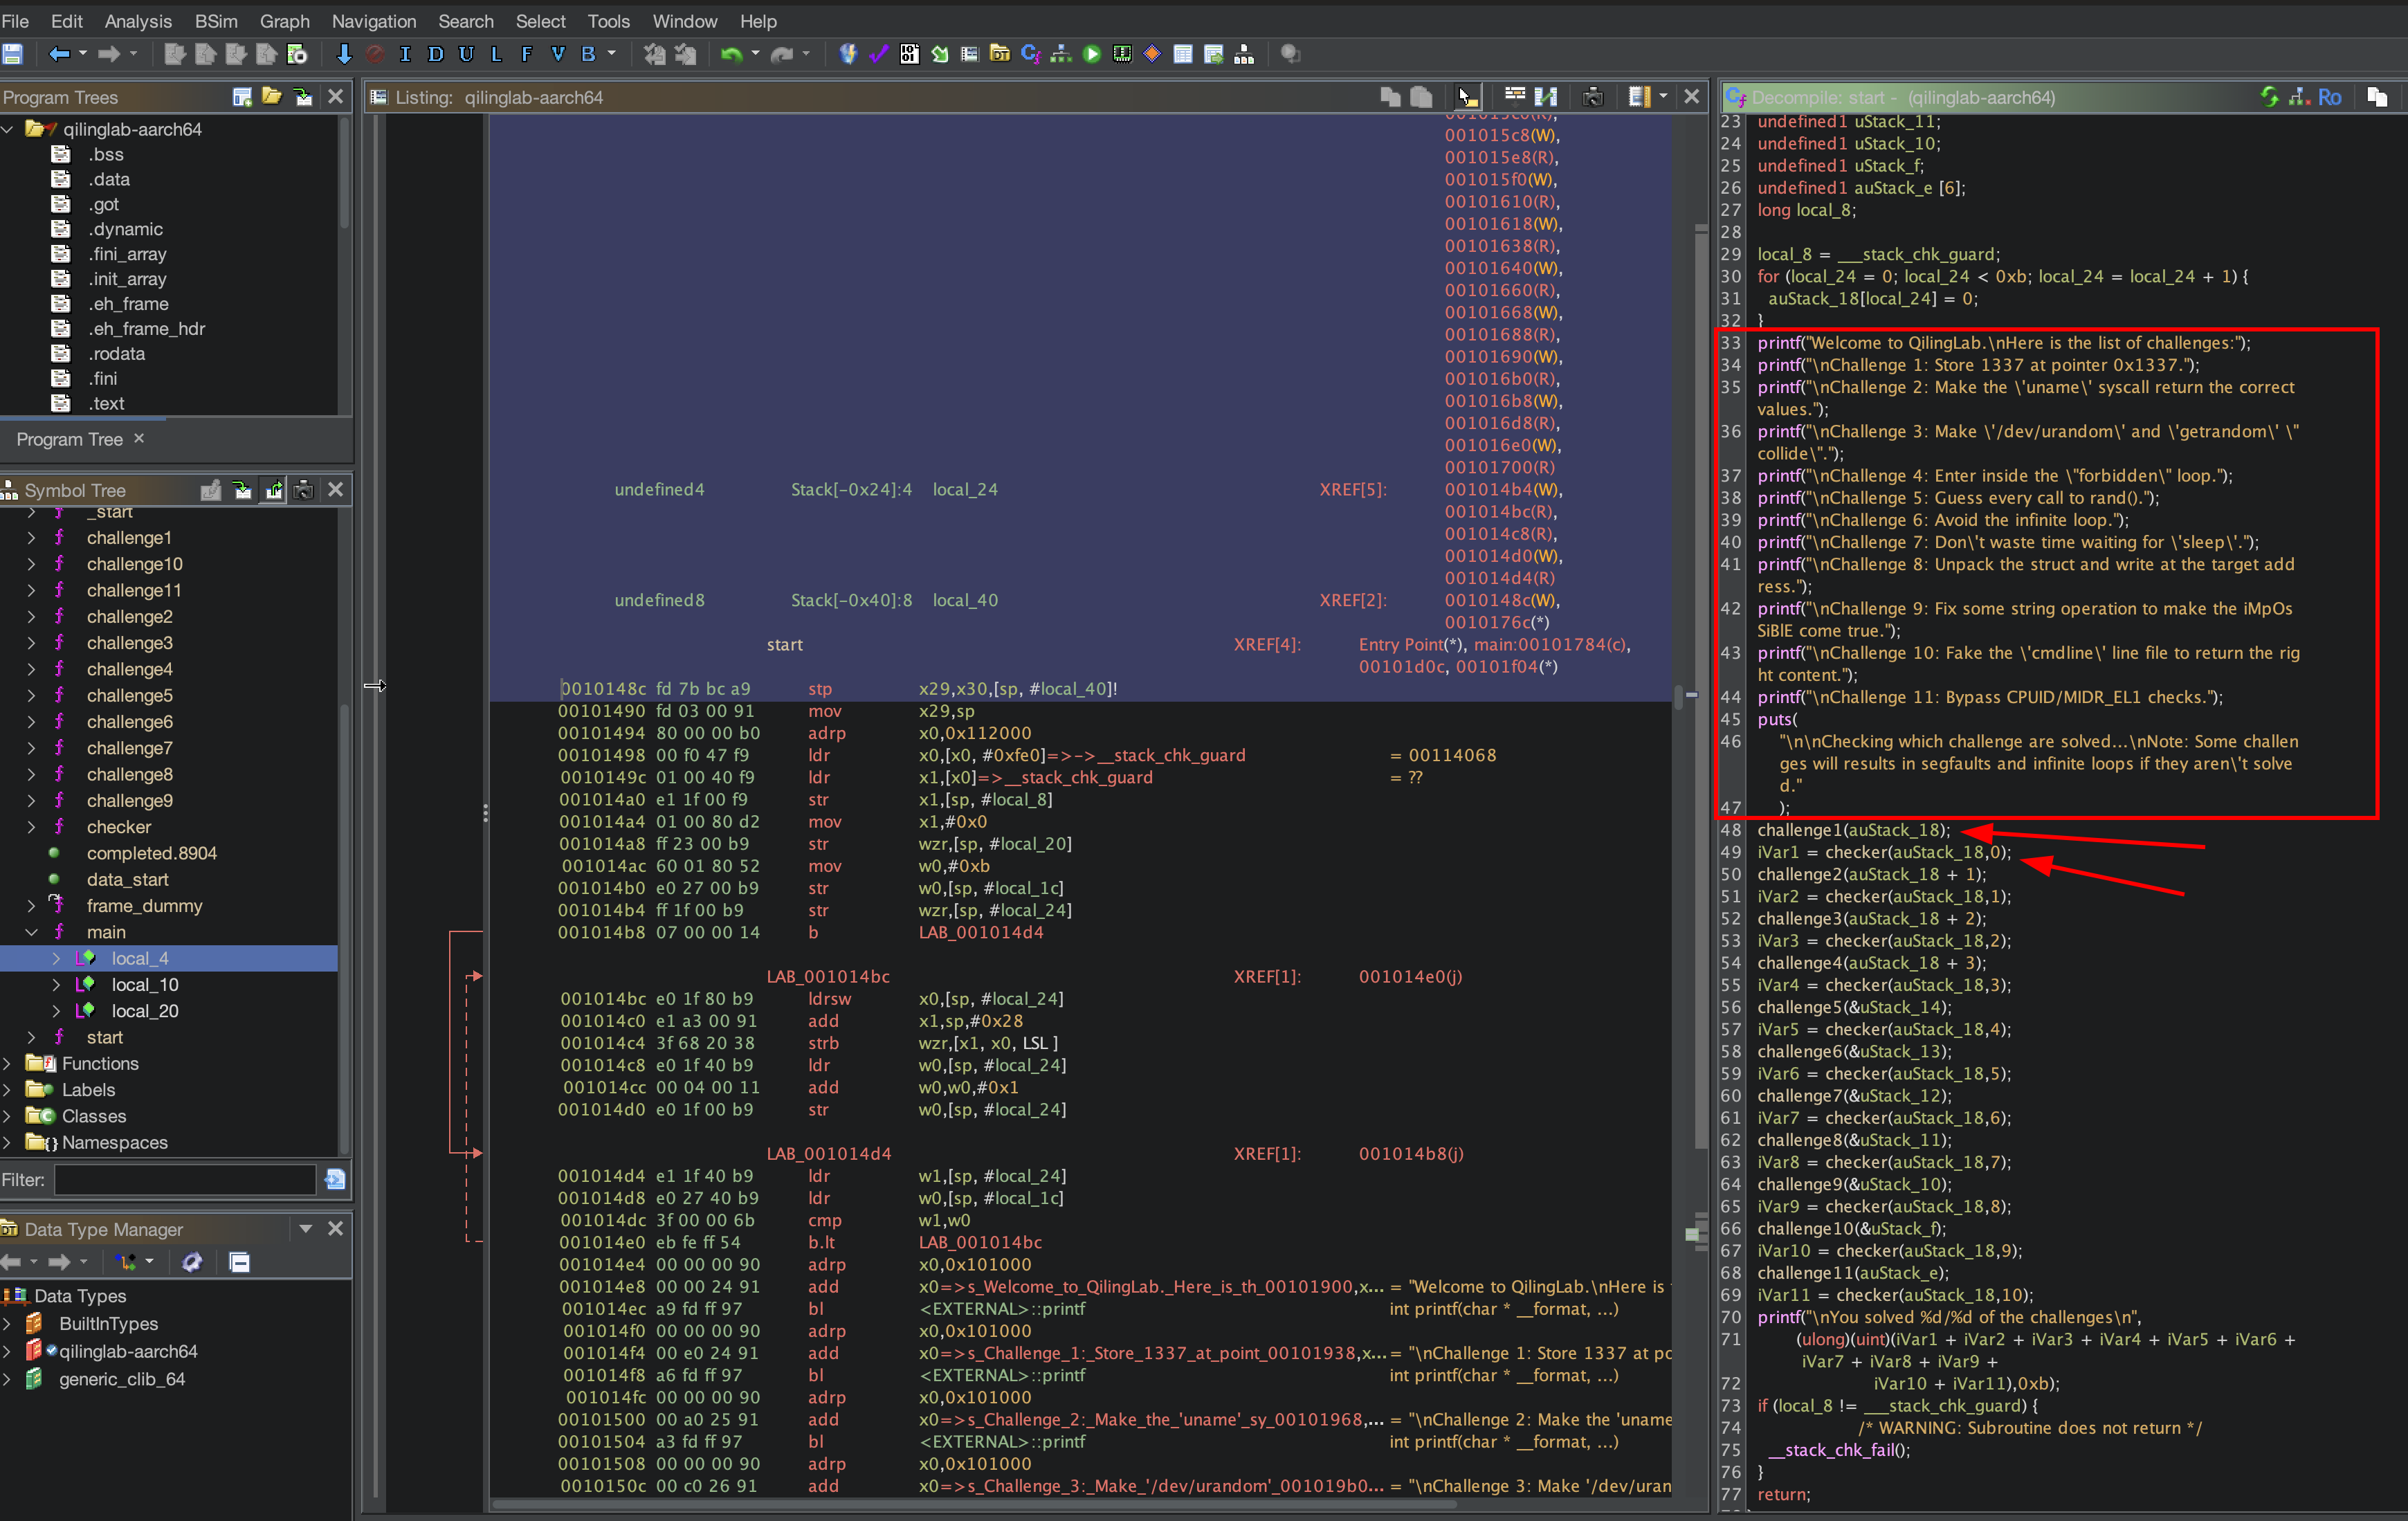Expand the 'challenge1' node in Symbol Tree
This screenshot has height=1521, width=2408.
[x=31, y=537]
